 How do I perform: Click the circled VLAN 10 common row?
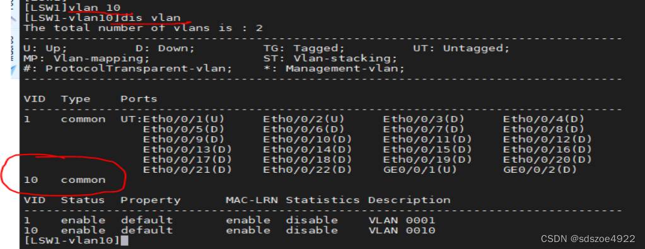pyautogui.click(x=64, y=180)
